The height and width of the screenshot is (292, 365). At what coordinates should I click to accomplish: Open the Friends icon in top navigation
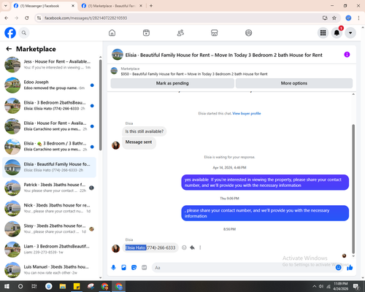pos(180,33)
